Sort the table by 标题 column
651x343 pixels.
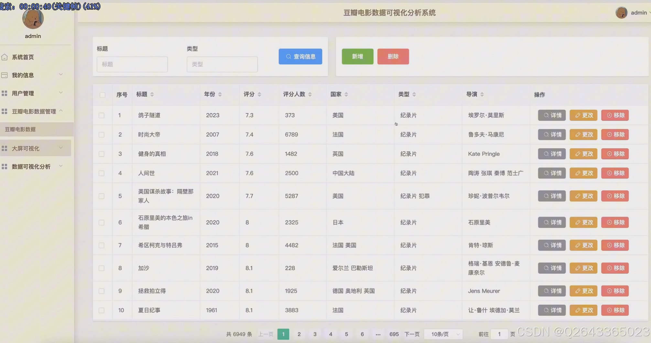(x=152, y=94)
